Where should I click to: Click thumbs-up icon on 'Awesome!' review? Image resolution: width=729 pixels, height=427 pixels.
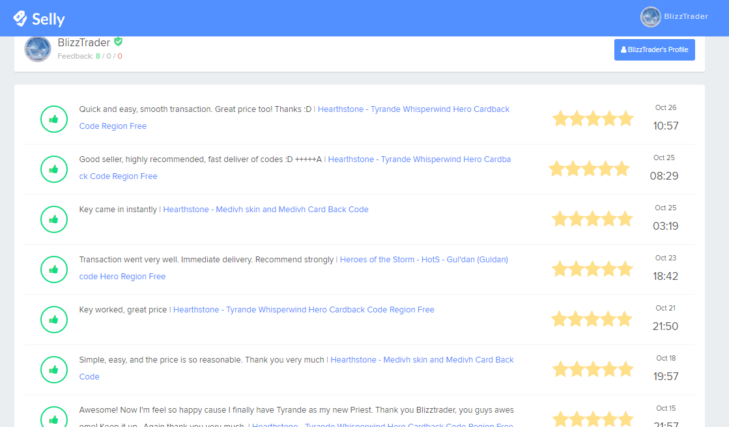(54, 418)
